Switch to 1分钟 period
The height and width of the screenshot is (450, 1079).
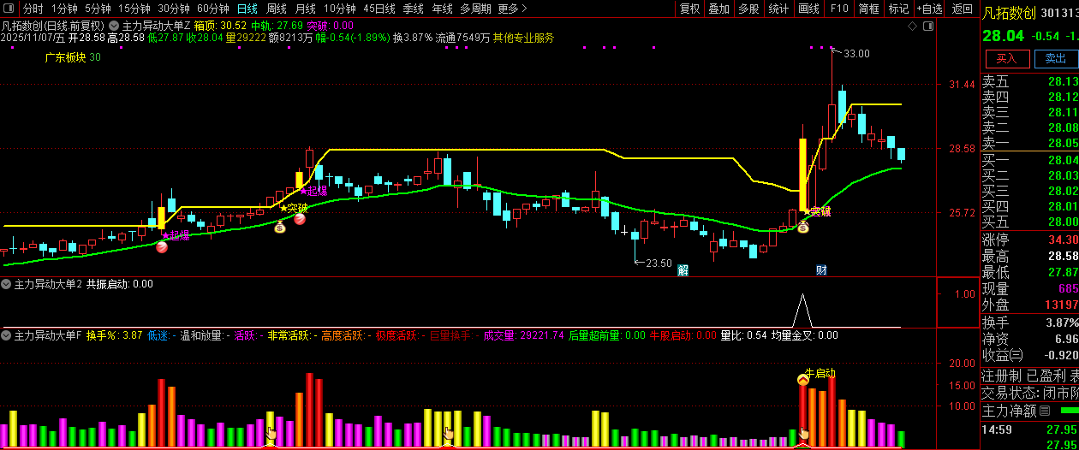(x=64, y=9)
